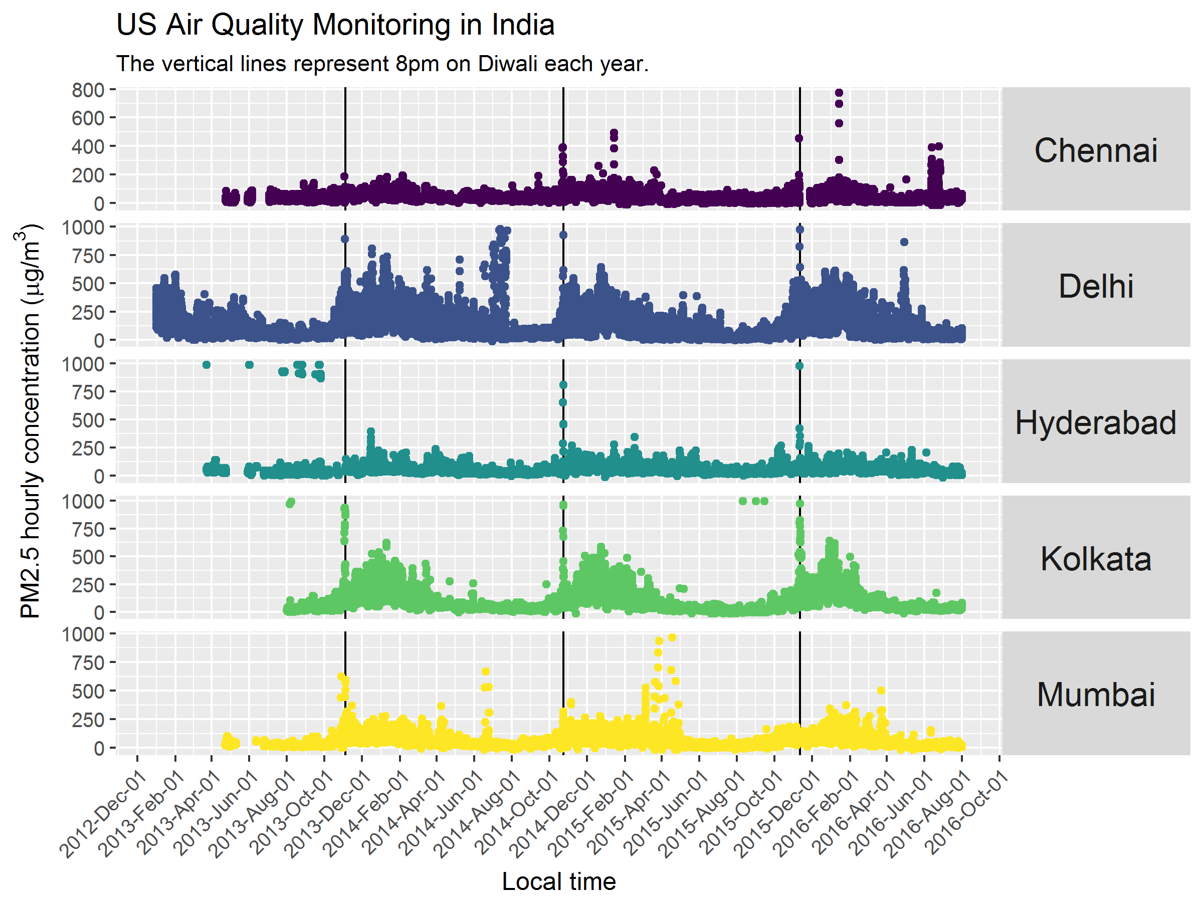The width and height of the screenshot is (1203, 902).
Task: Click the 2016-Feb-01 x-axis tick label
Action: pyautogui.click(x=815, y=814)
